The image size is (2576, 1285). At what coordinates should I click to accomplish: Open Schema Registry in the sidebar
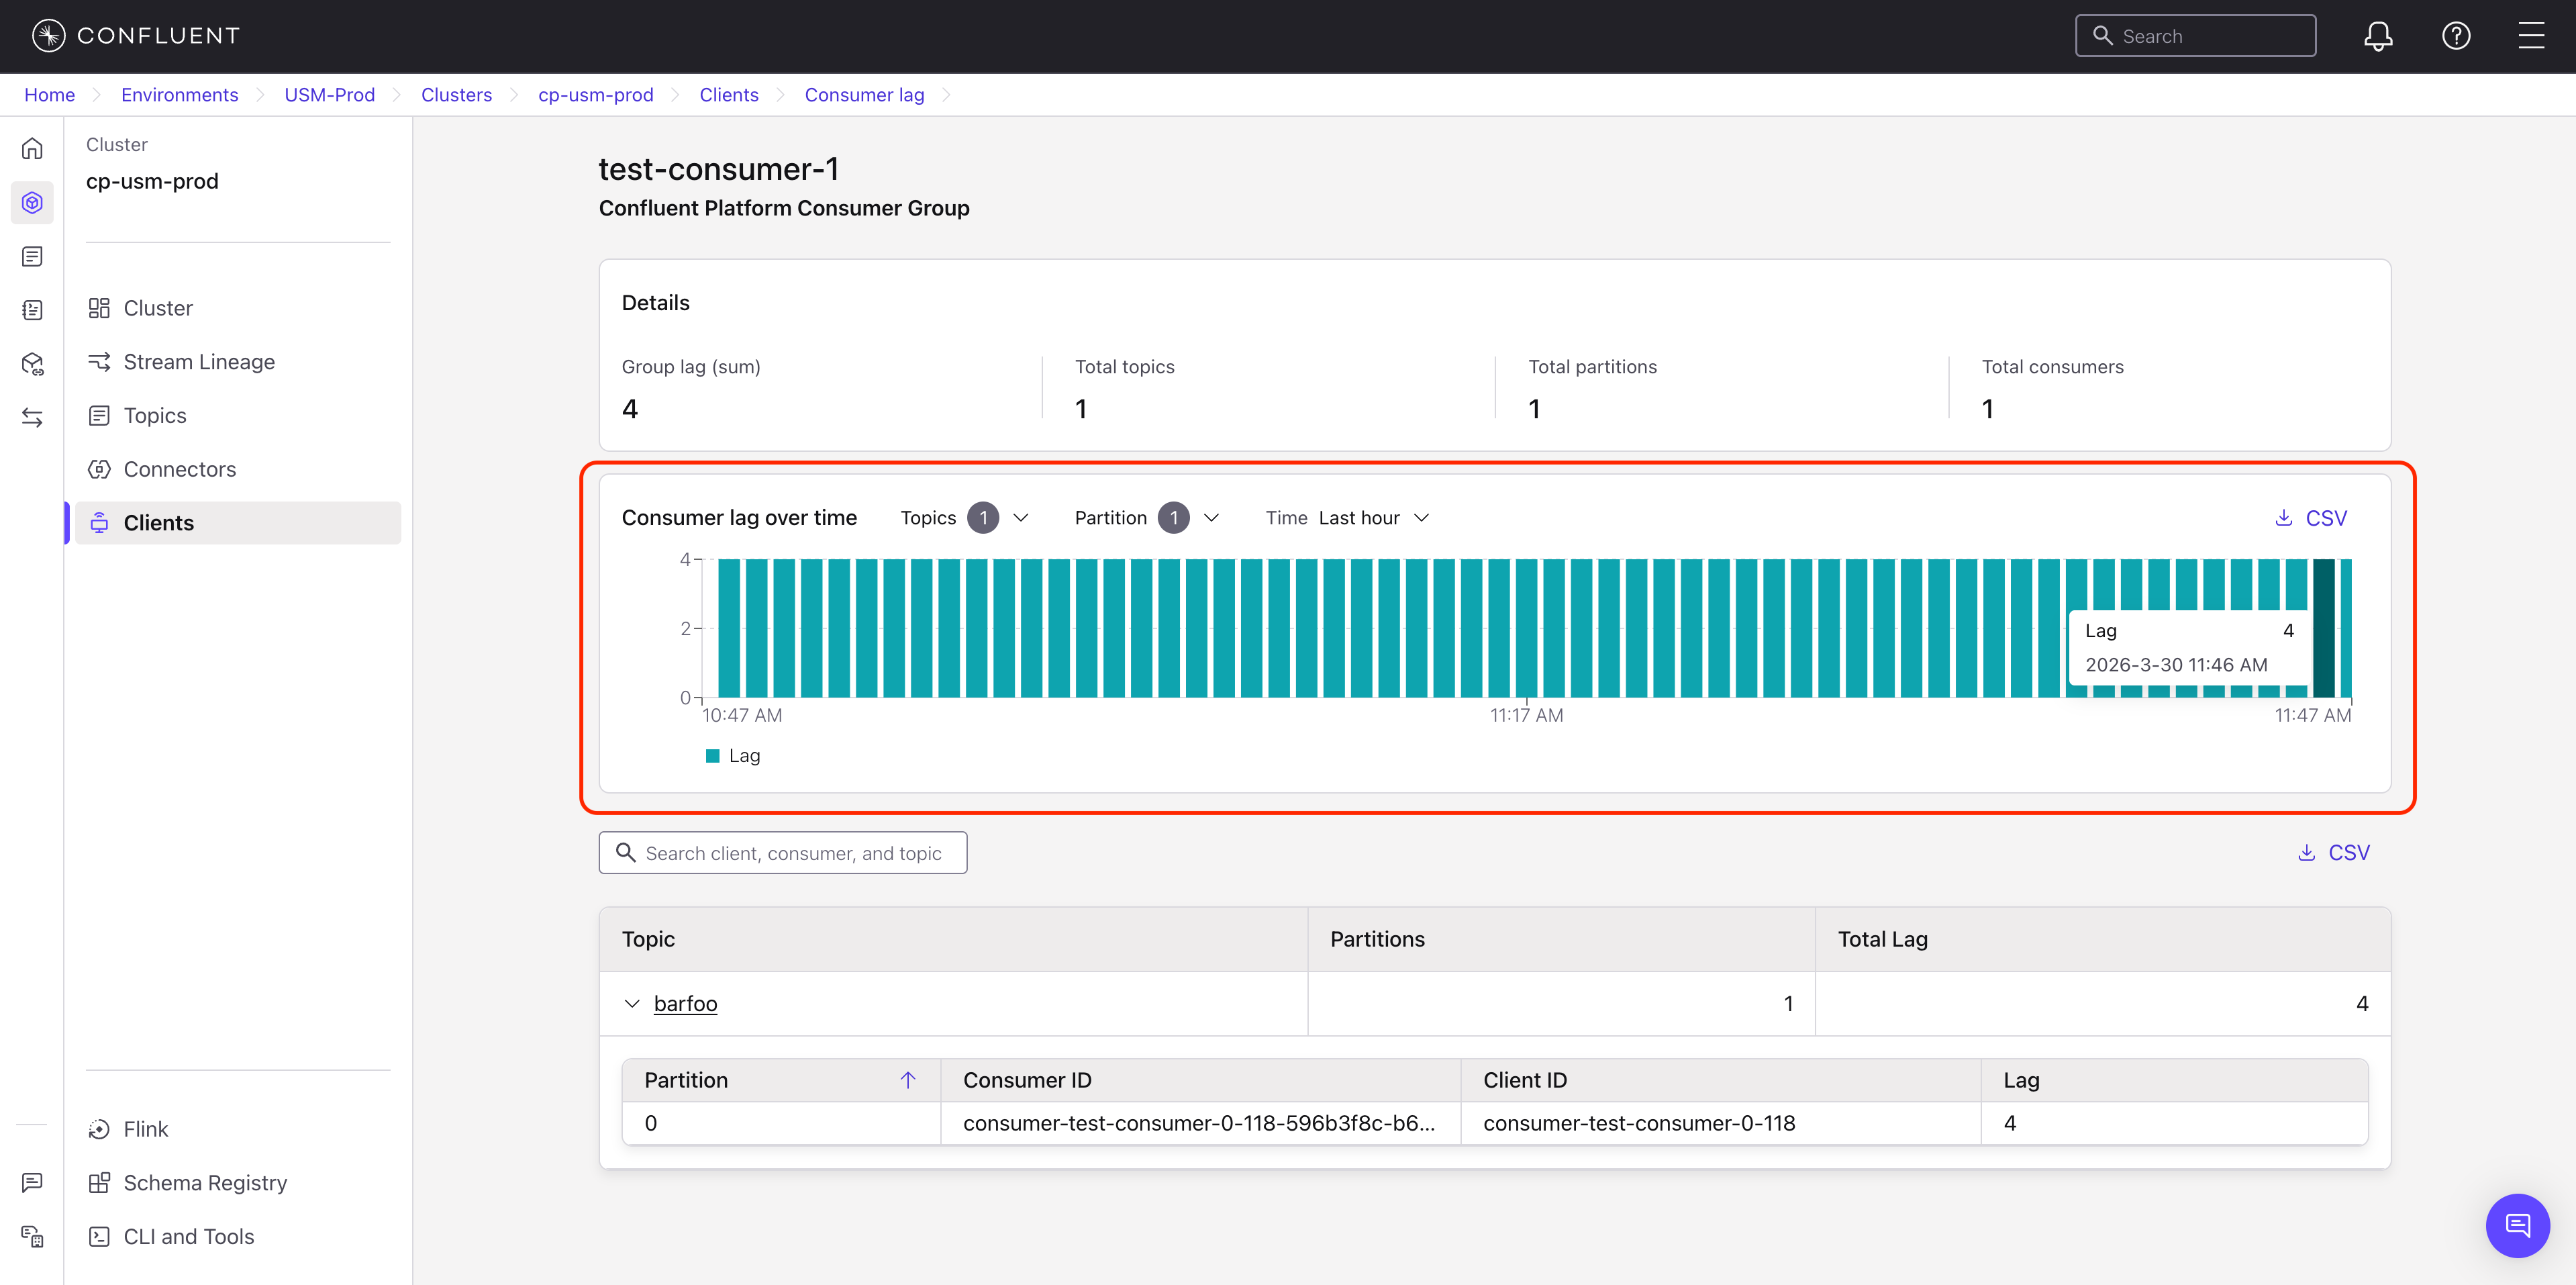[x=237, y=1183]
